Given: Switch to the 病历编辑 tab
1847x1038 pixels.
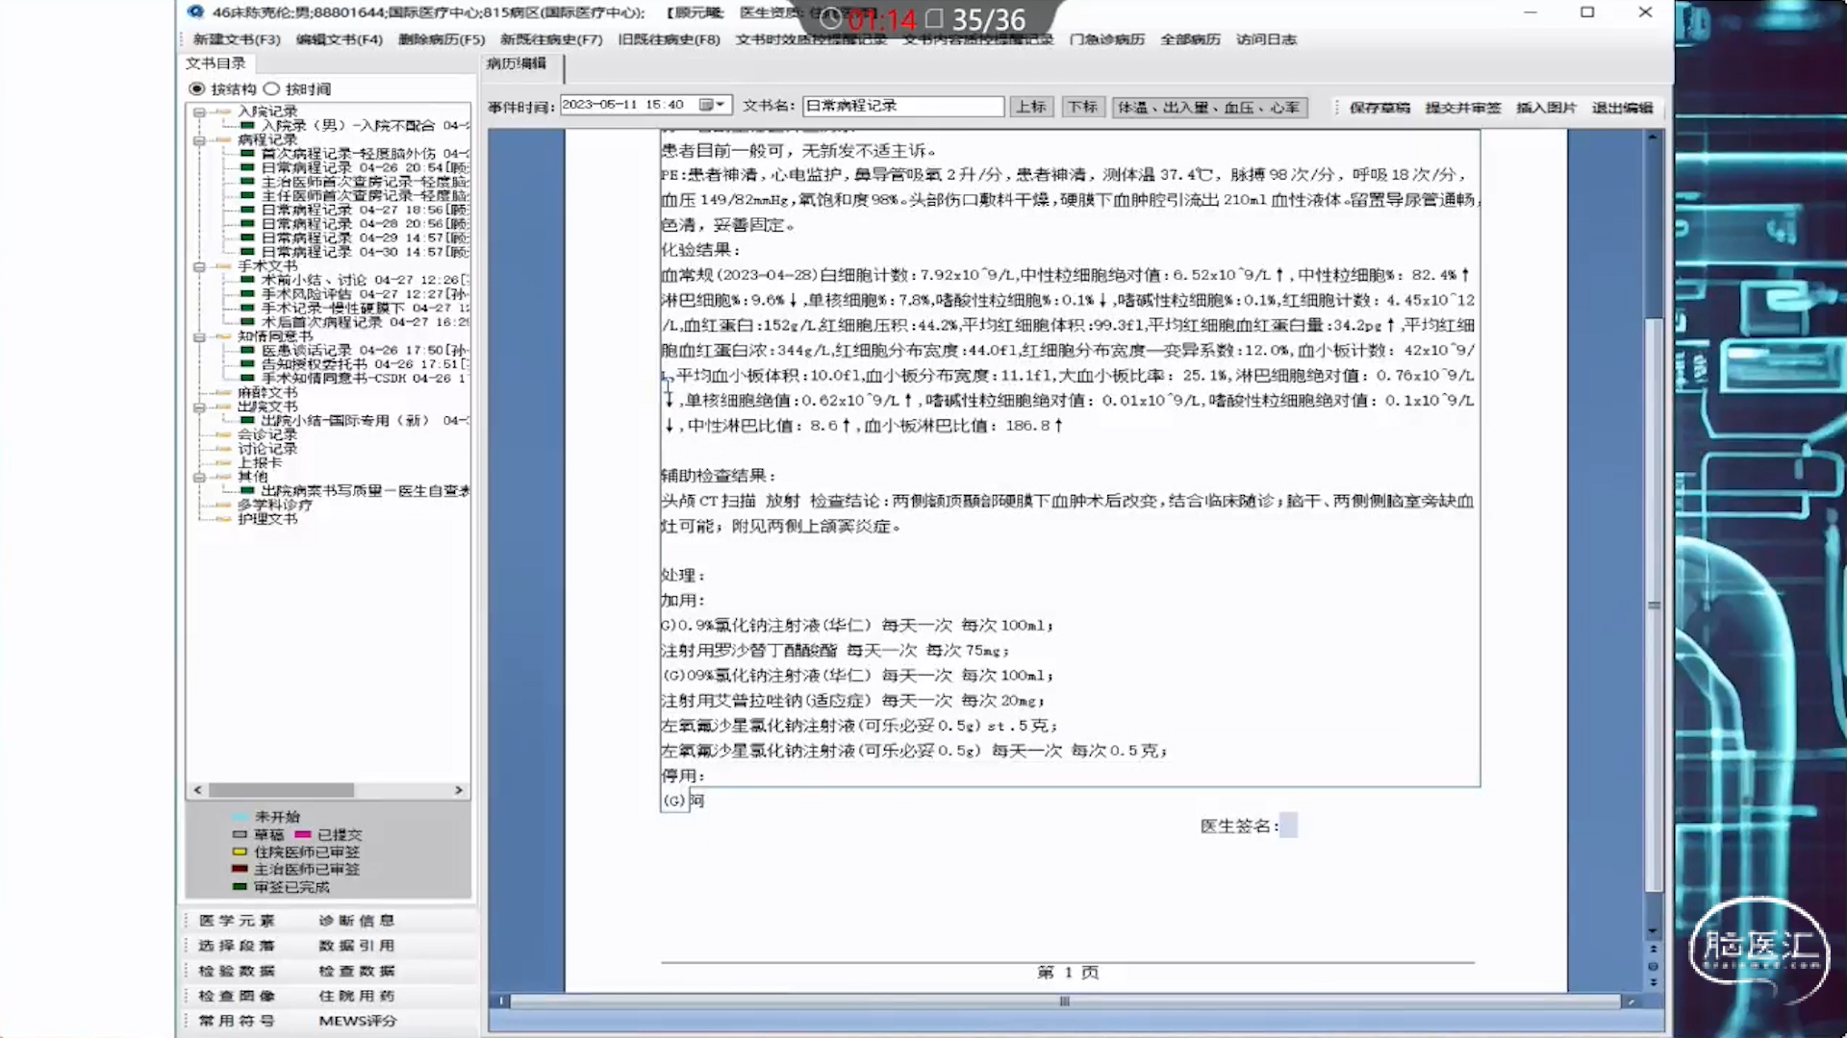Looking at the screenshot, I should (517, 63).
